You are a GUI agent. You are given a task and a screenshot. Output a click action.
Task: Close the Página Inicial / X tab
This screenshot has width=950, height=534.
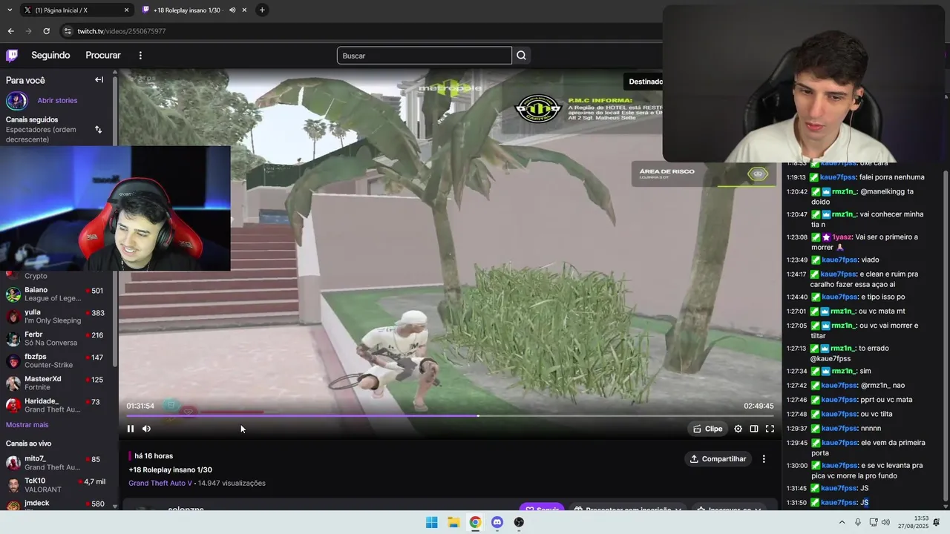coord(126,10)
